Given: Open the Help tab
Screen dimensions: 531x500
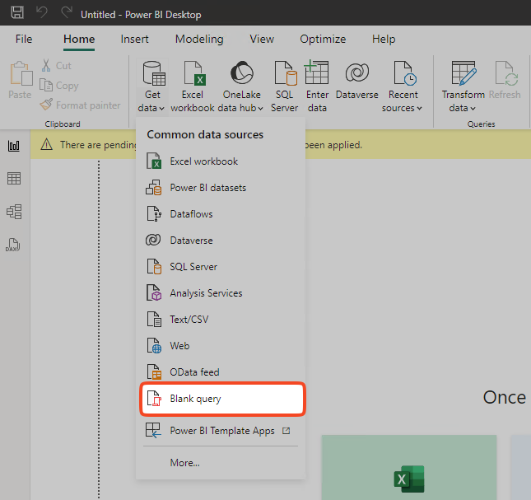Looking at the screenshot, I should click(384, 39).
